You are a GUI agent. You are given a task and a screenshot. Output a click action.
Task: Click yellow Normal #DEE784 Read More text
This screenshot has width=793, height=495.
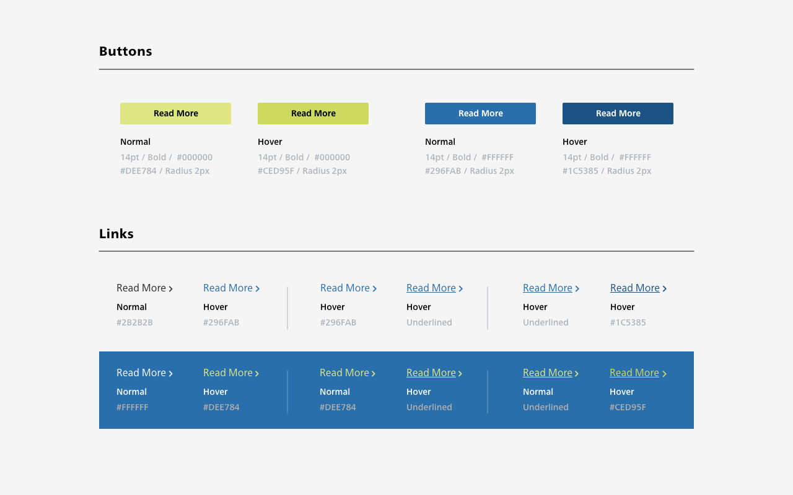pyautogui.click(x=344, y=373)
